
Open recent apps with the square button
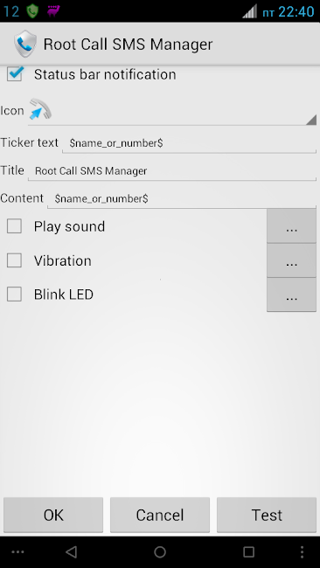[248, 551]
